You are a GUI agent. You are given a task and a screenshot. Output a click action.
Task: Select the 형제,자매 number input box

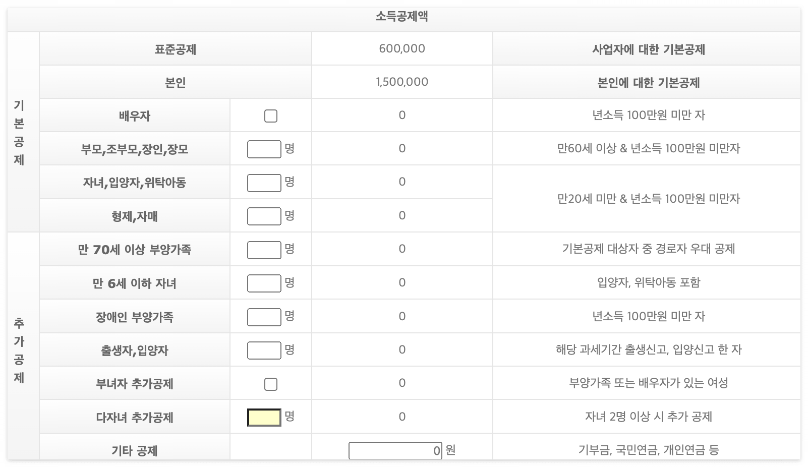pyautogui.click(x=263, y=216)
